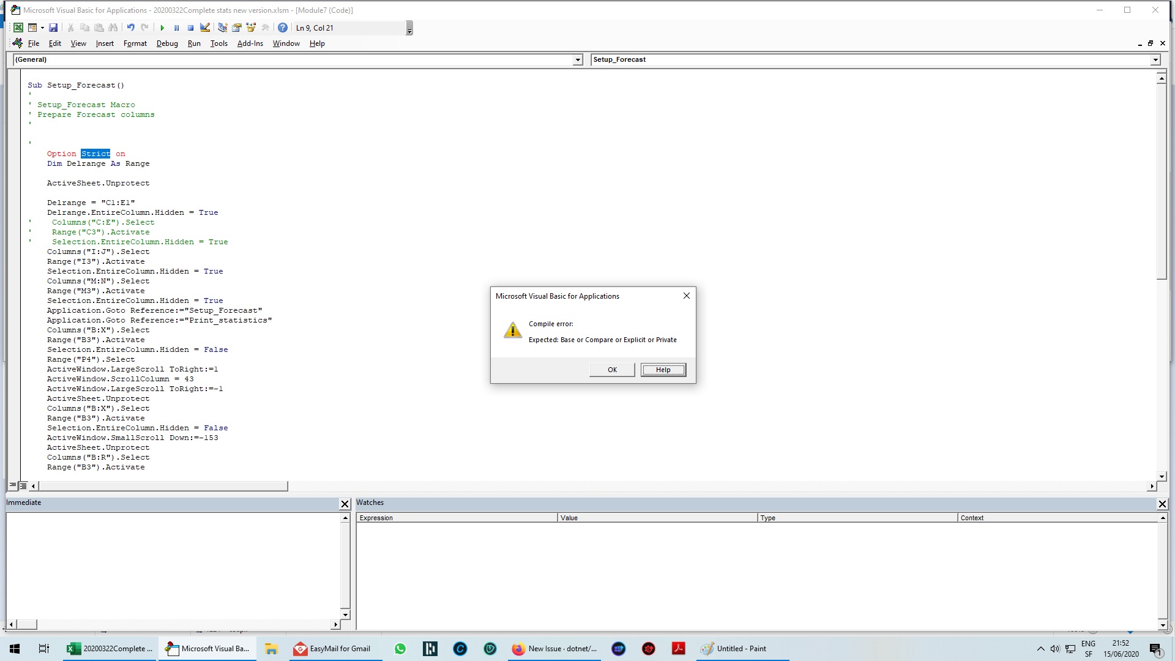Dismiss the compile error with OK
This screenshot has height=661, width=1175.
pyautogui.click(x=611, y=369)
